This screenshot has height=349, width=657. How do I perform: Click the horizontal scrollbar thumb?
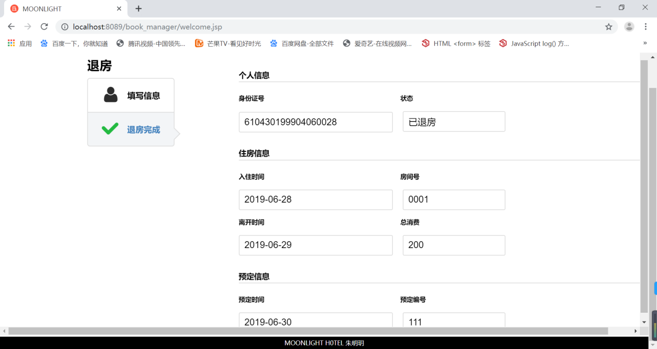click(x=308, y=331)
